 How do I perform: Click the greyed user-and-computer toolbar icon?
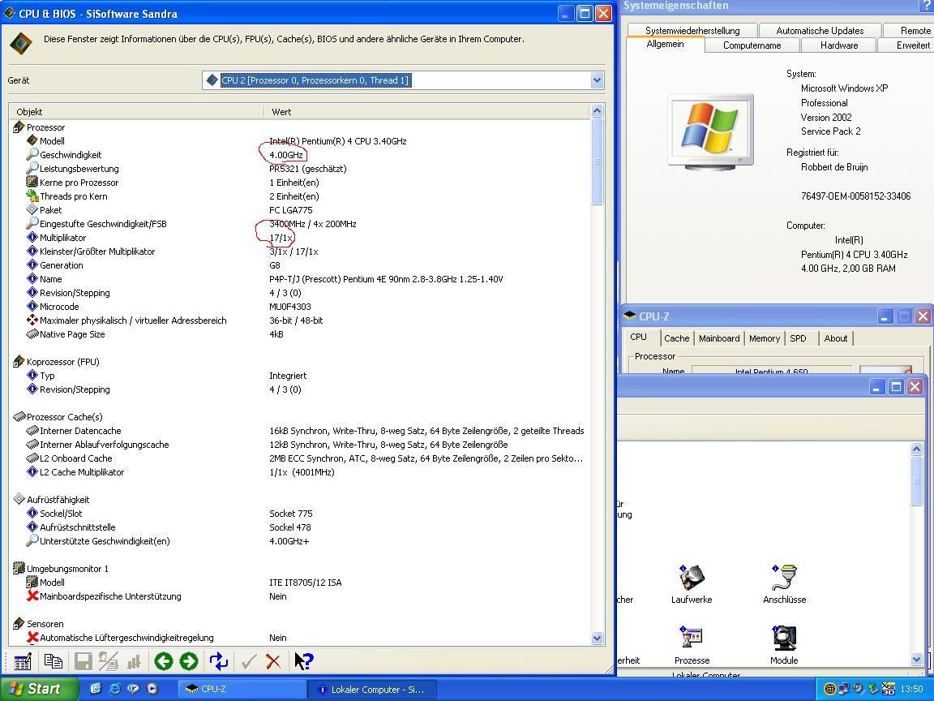pos(109,661)
